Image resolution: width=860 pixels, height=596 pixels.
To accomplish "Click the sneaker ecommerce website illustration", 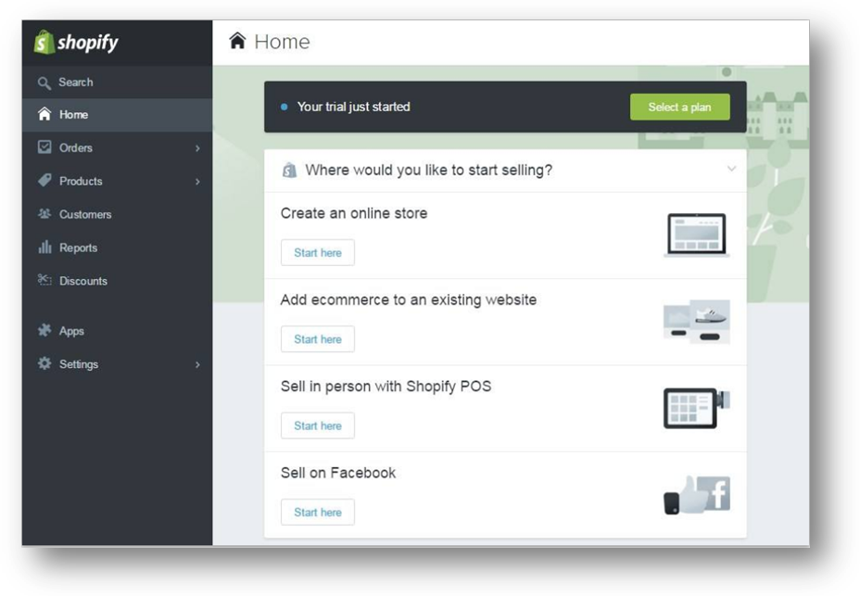I will click(x=697, y=322).
